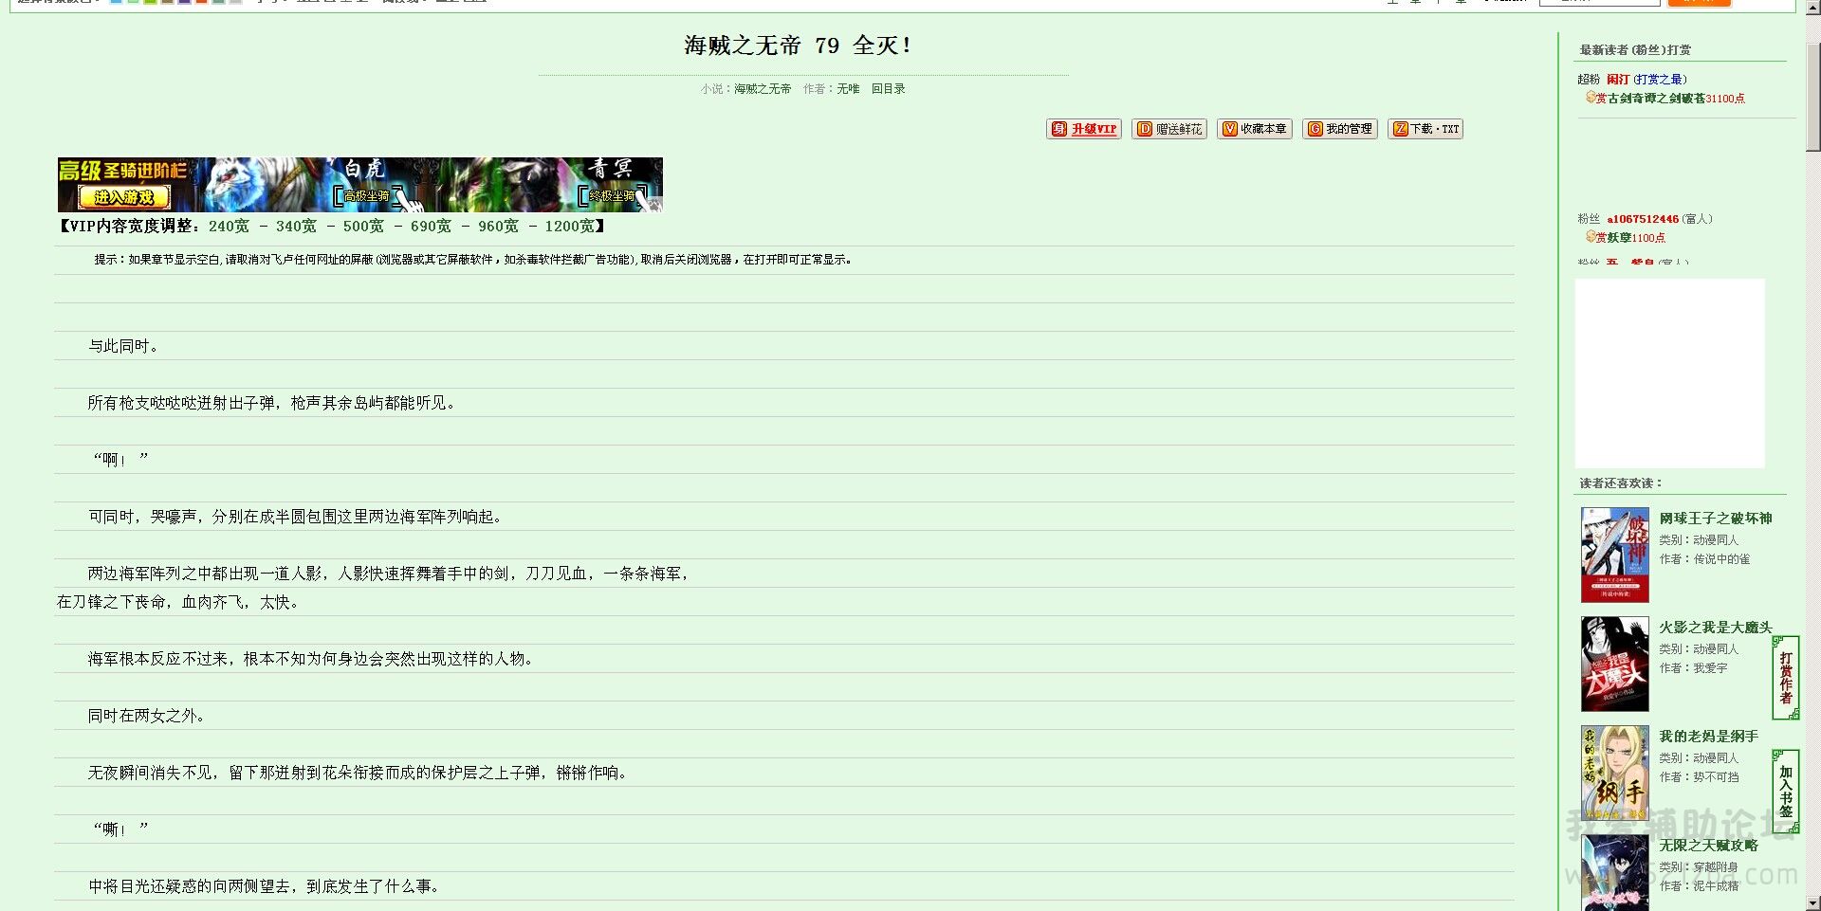Set content width to 340宽
This screenshot has height=911, width=1821.
tap(296, 227)
